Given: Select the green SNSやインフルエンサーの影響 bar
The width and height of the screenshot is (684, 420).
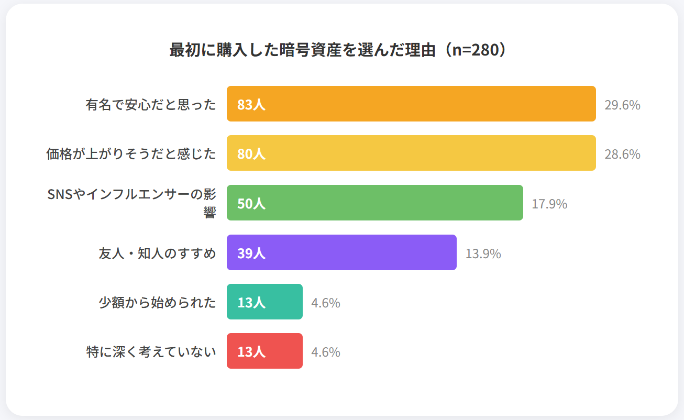Looking at the screenshot, I should (393, 203).
